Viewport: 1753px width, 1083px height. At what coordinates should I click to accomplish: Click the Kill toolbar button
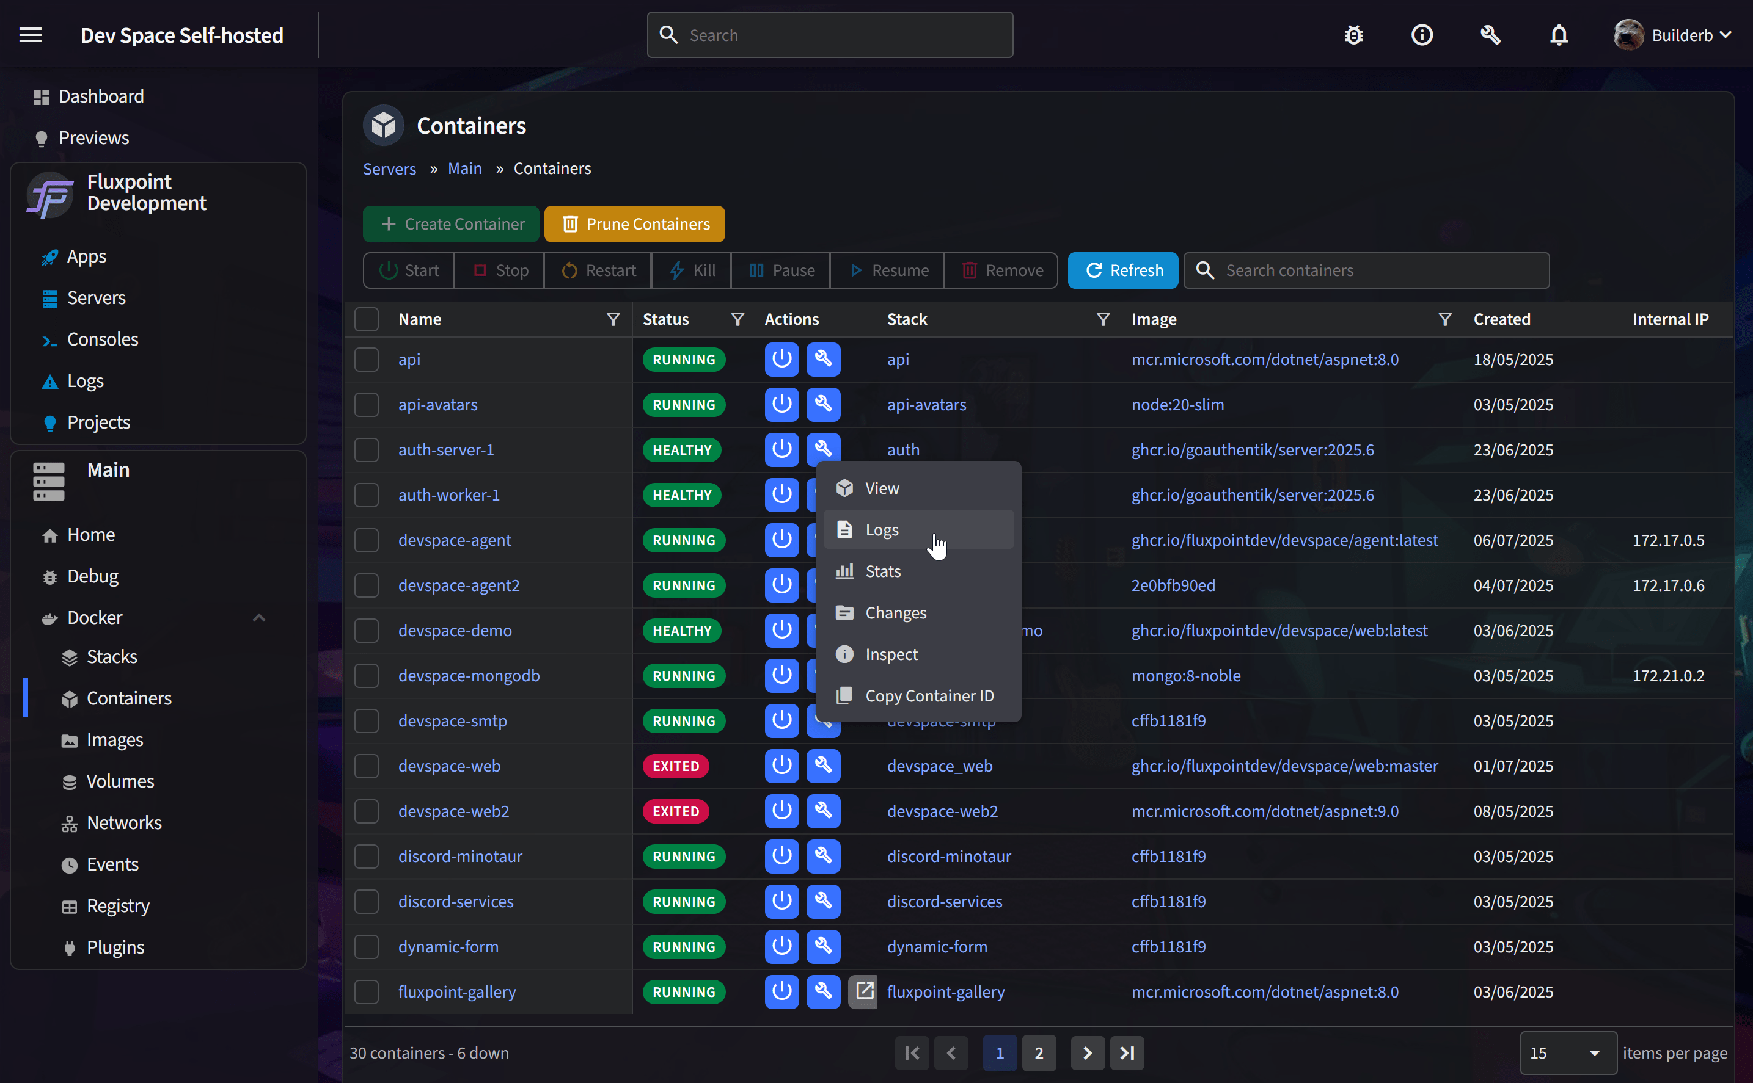[692, 270]
